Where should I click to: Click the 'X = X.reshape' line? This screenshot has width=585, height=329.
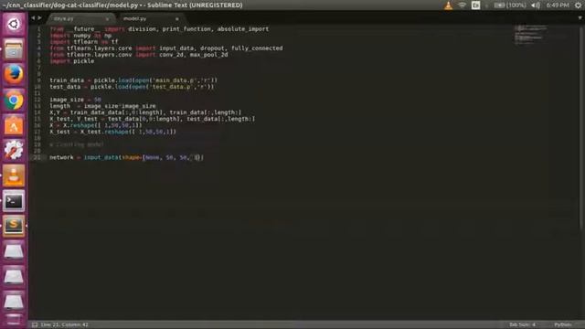95,125
